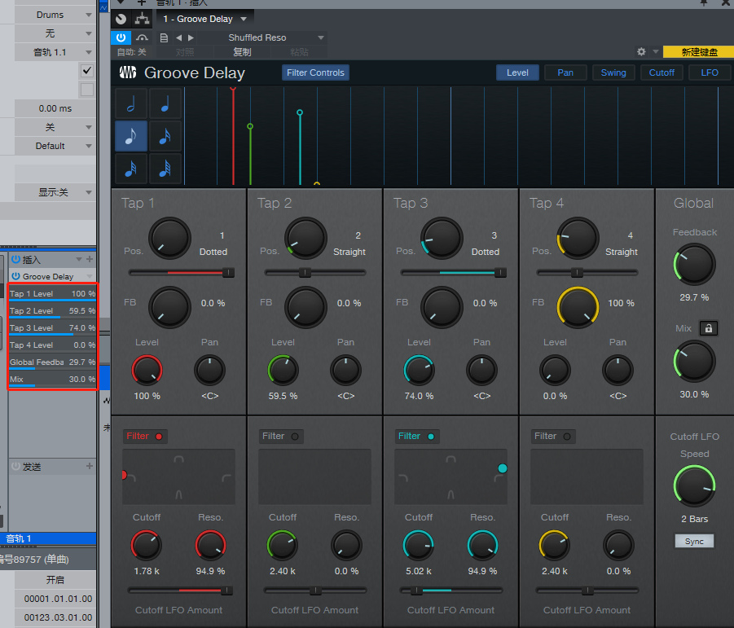Toggle Cutoff LFO Sync button
Viewport: 734px width, 628px height.
pos(694,541)
